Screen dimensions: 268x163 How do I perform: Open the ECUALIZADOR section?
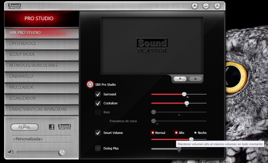pos(42,98)
